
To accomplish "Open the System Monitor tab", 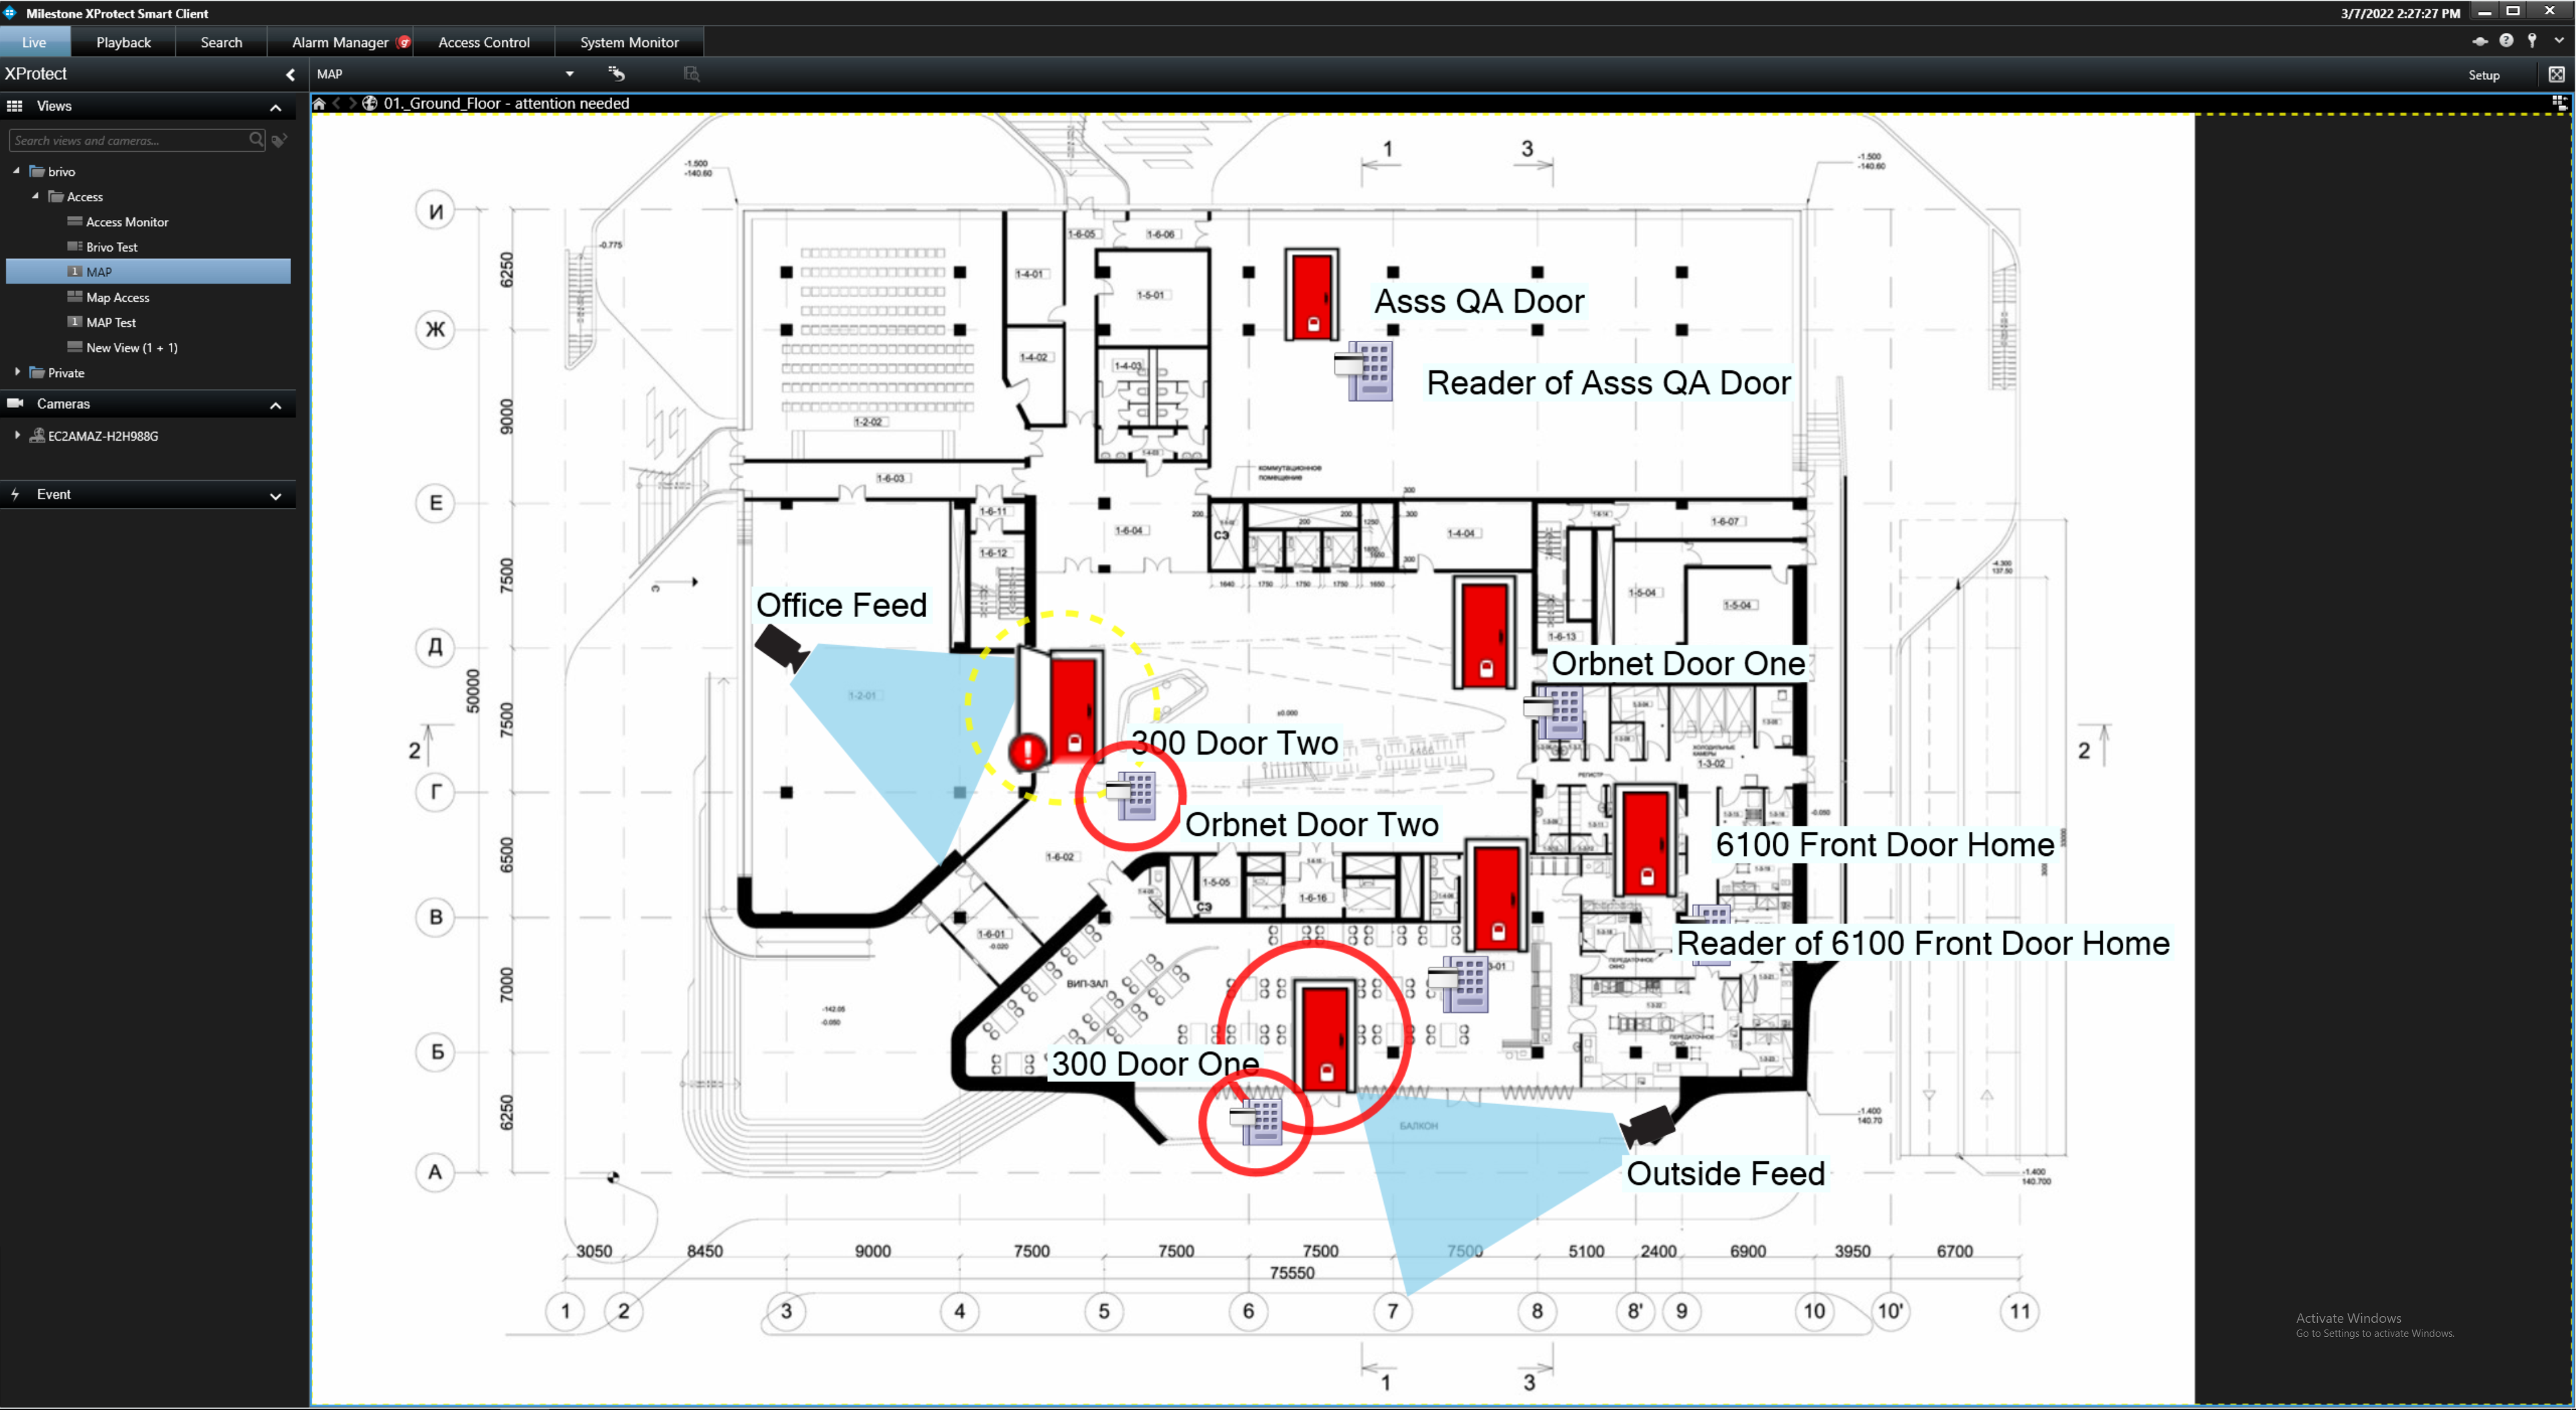I will pyautogui.click(x=629, y=42).
